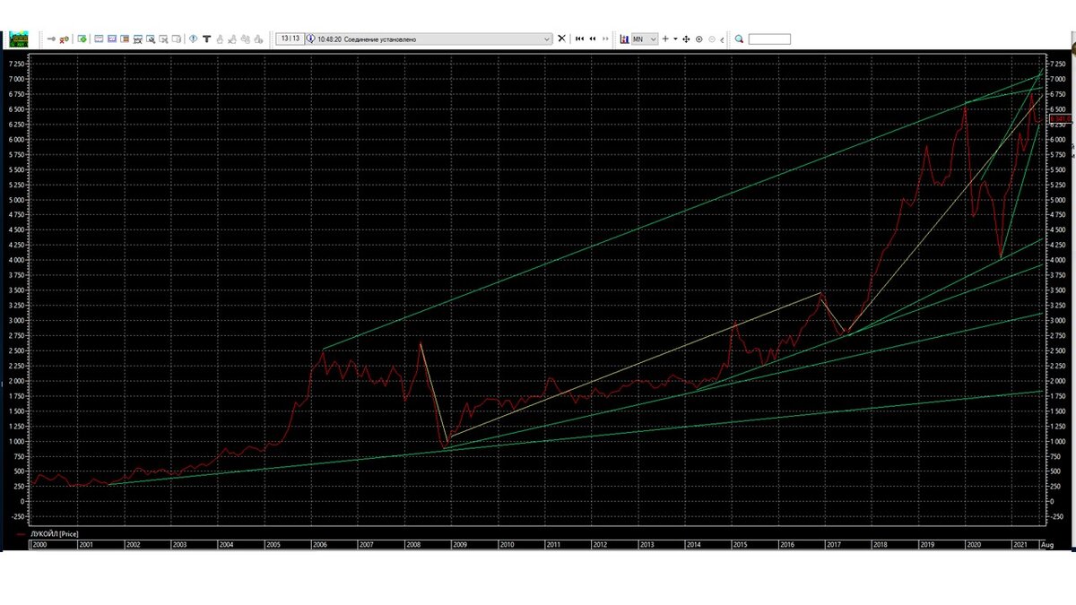Zoom out with the circled minus icon

(712, 39)
